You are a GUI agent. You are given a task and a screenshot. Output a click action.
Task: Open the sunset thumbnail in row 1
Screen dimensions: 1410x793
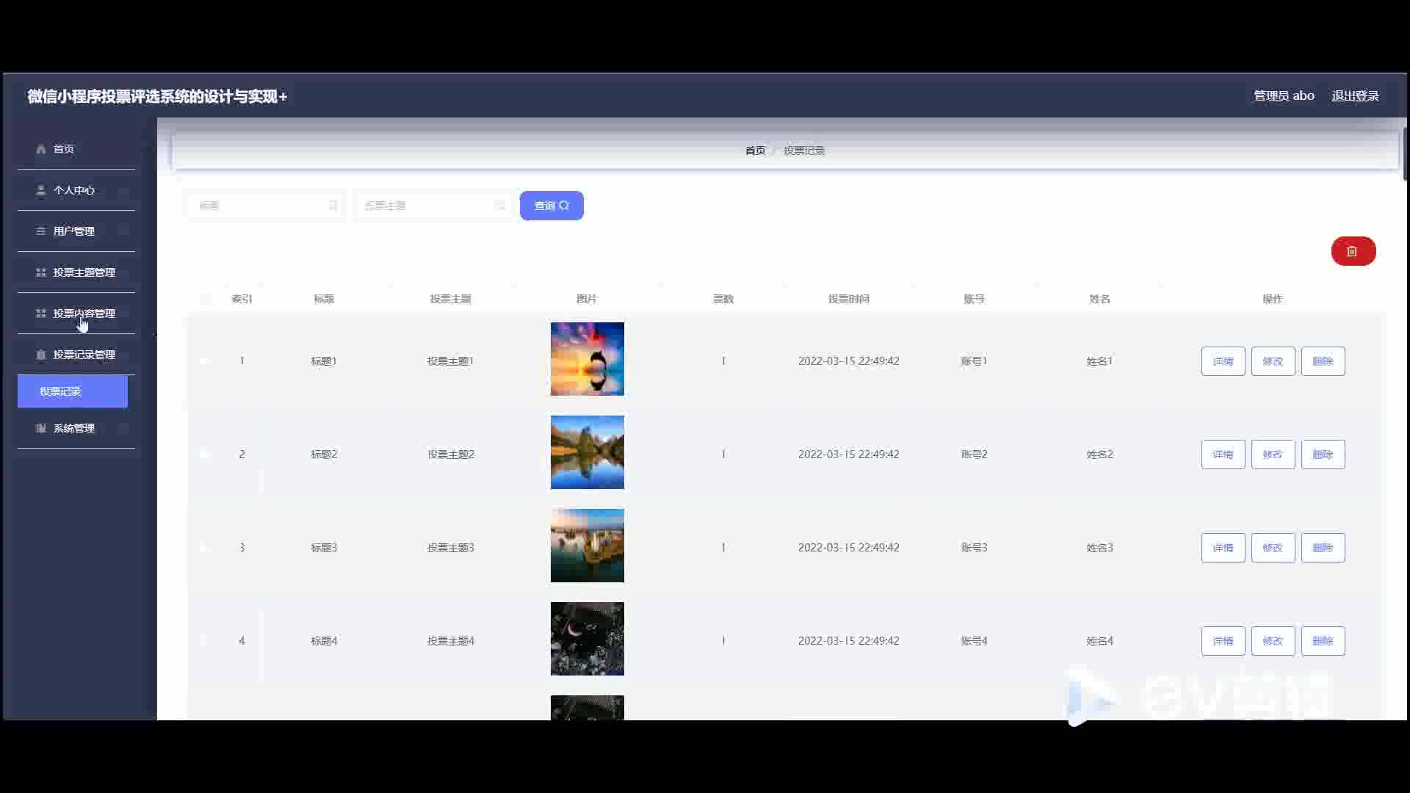[x=587, y=359]
